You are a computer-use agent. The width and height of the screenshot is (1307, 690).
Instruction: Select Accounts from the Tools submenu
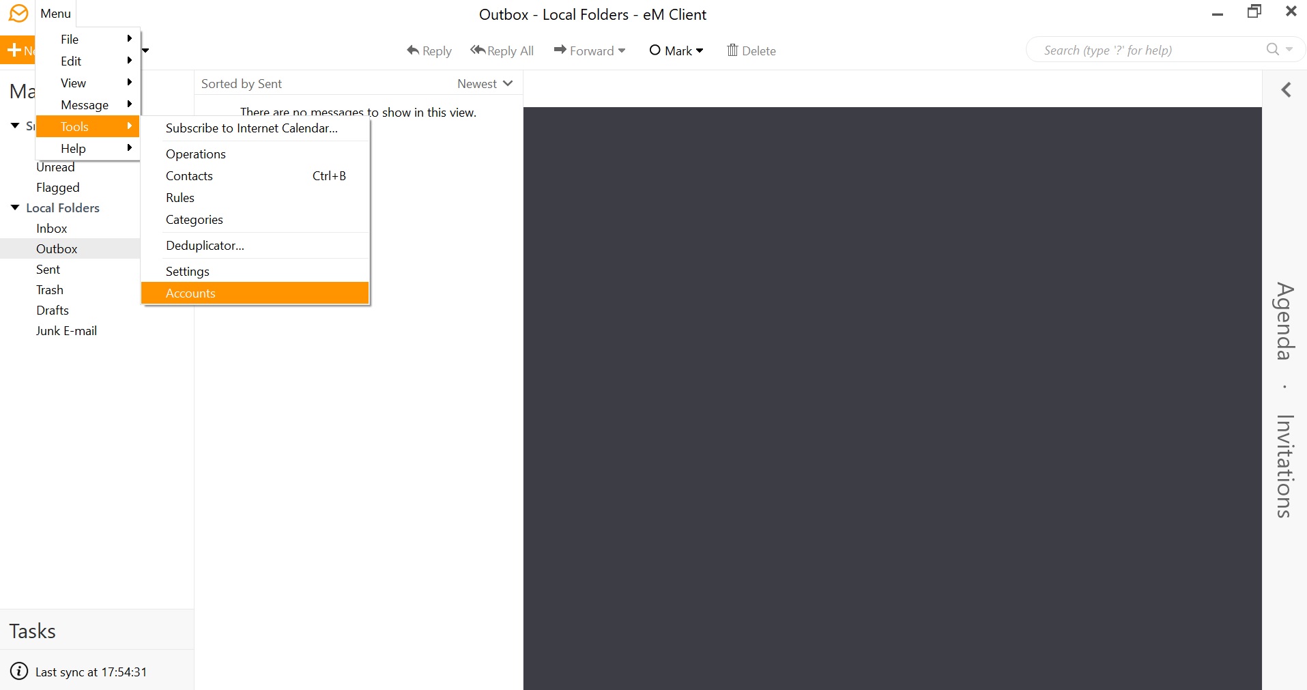190,293
